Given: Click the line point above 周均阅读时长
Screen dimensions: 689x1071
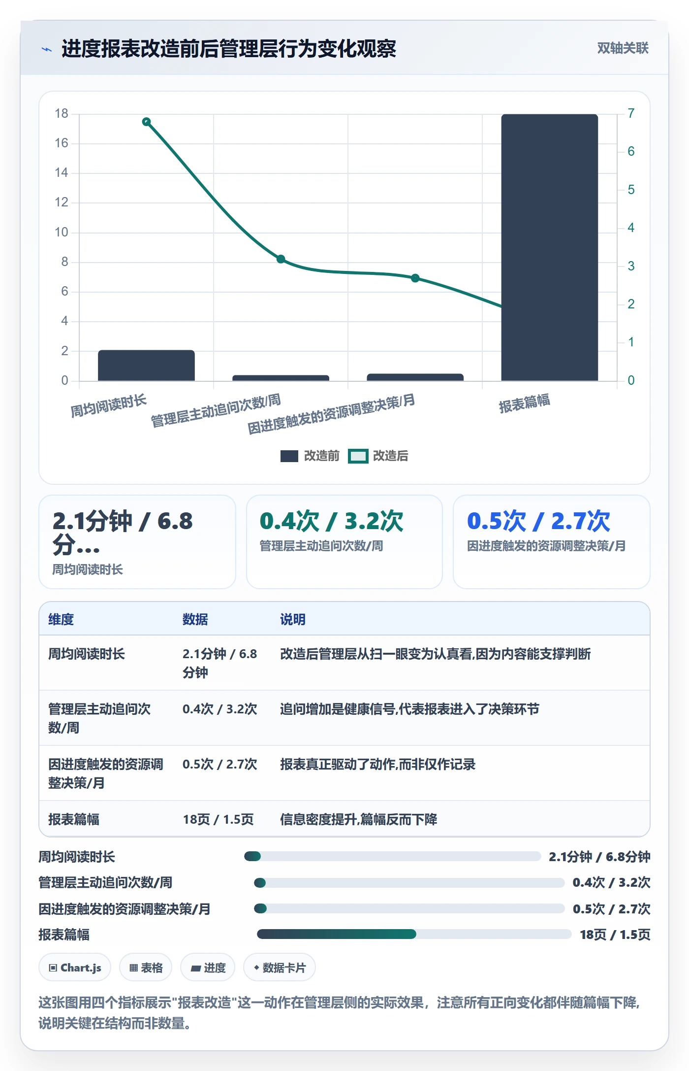Looking at the screenshot, I should click(x=146, y=122).
